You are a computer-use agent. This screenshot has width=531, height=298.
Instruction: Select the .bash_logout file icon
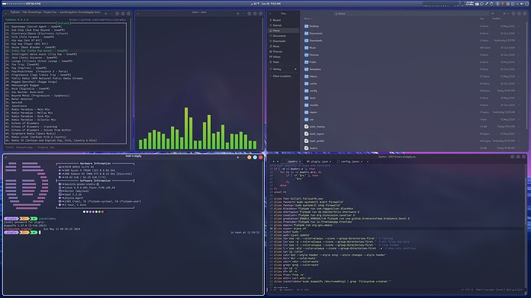tap(306, 134)
